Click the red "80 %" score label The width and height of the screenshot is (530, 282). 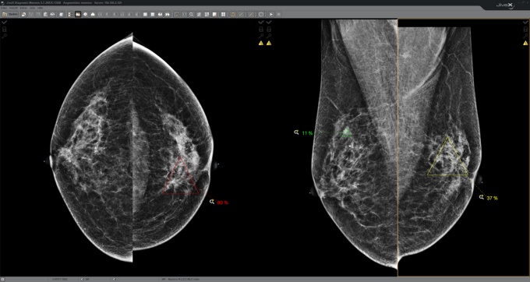click(223, 203)
